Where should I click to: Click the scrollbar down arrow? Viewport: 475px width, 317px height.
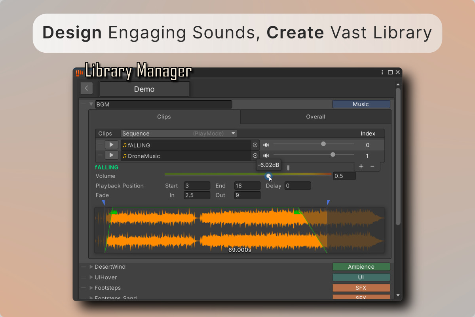[x=398, y=296]
